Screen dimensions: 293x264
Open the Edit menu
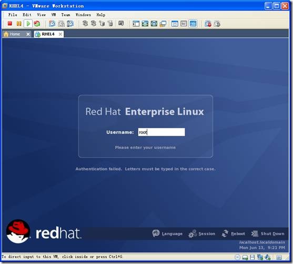click(27, 15)
